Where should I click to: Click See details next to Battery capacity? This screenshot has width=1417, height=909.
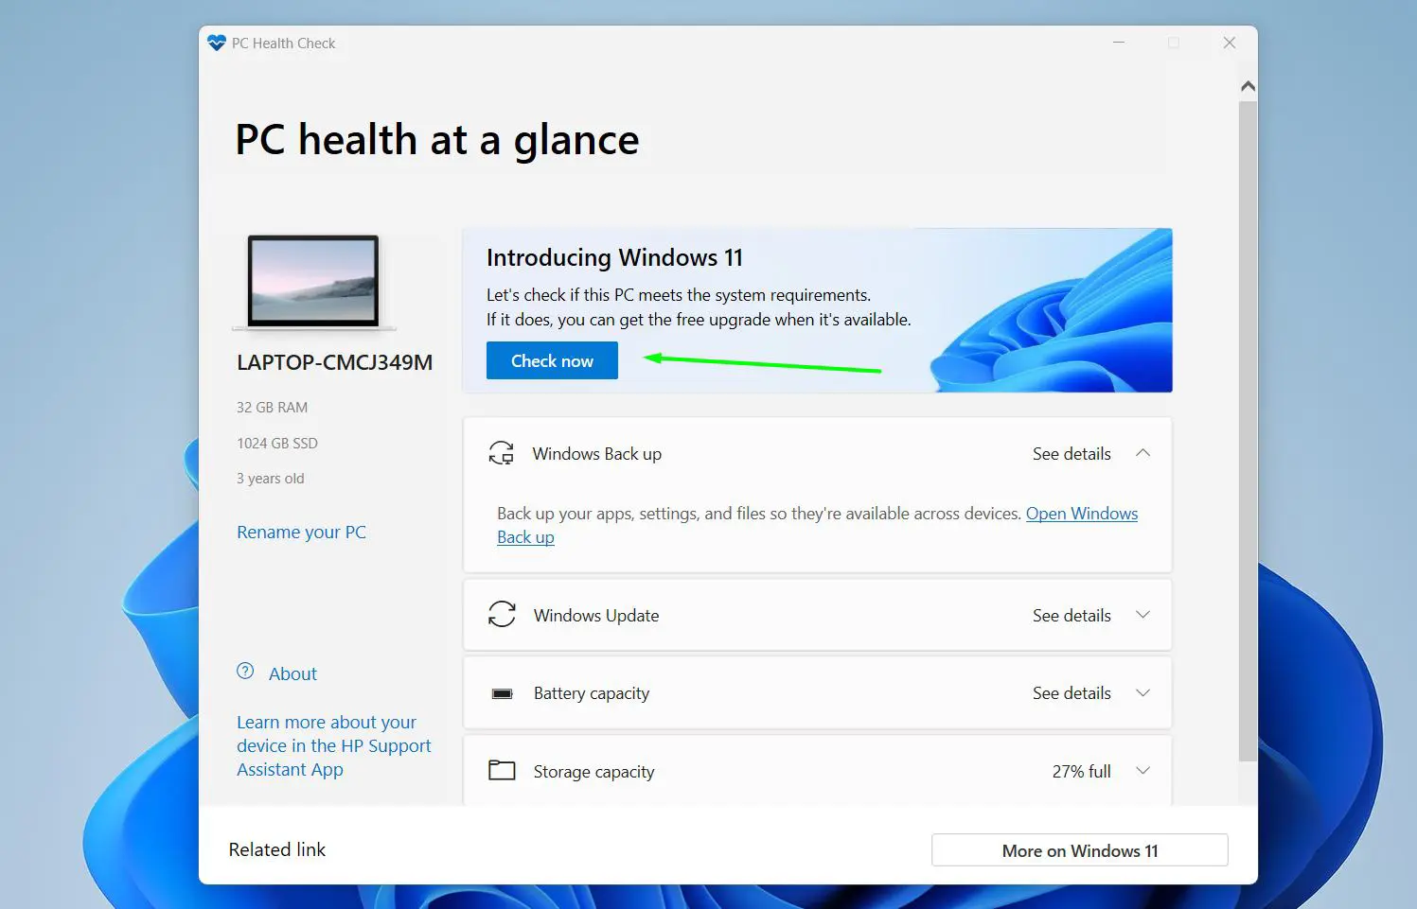(x=1072, y=692)
